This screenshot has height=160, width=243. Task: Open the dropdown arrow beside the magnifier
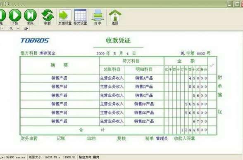click(x=18, y=28)
